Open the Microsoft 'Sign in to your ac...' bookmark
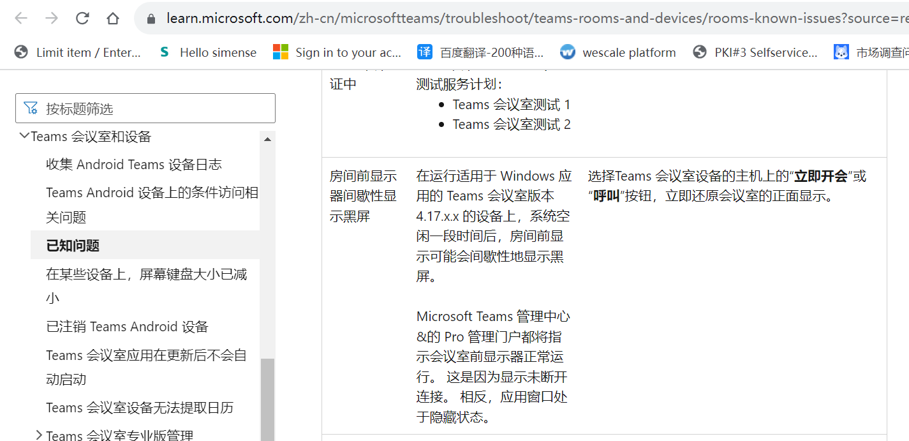 point(337,52)
